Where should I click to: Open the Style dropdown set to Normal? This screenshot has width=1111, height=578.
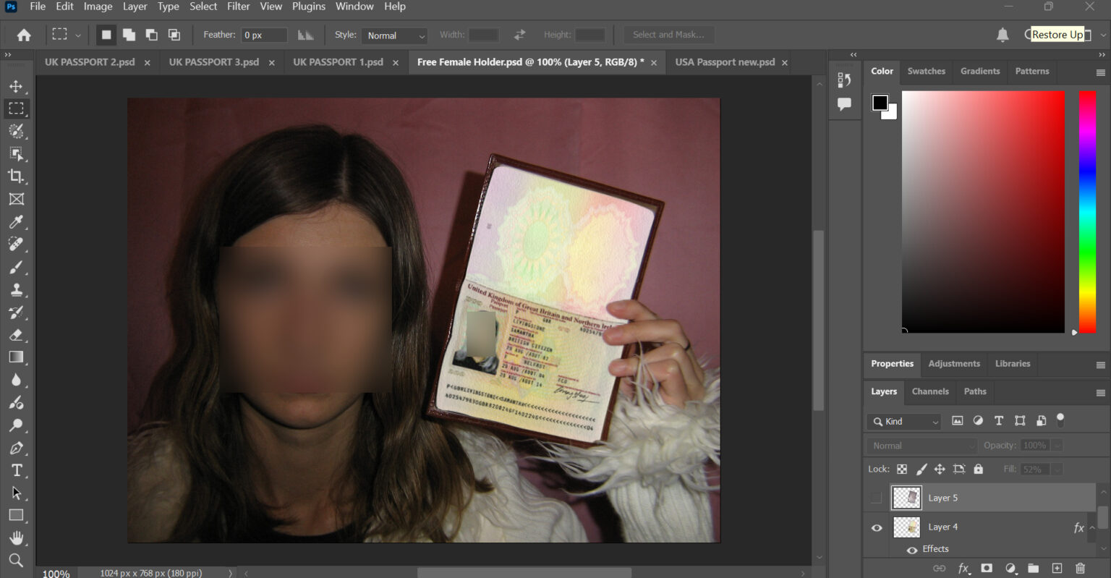coord(395,35)
